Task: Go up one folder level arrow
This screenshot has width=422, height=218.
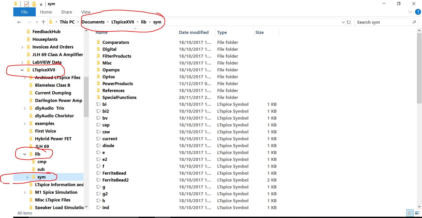Action: [43, 22]
